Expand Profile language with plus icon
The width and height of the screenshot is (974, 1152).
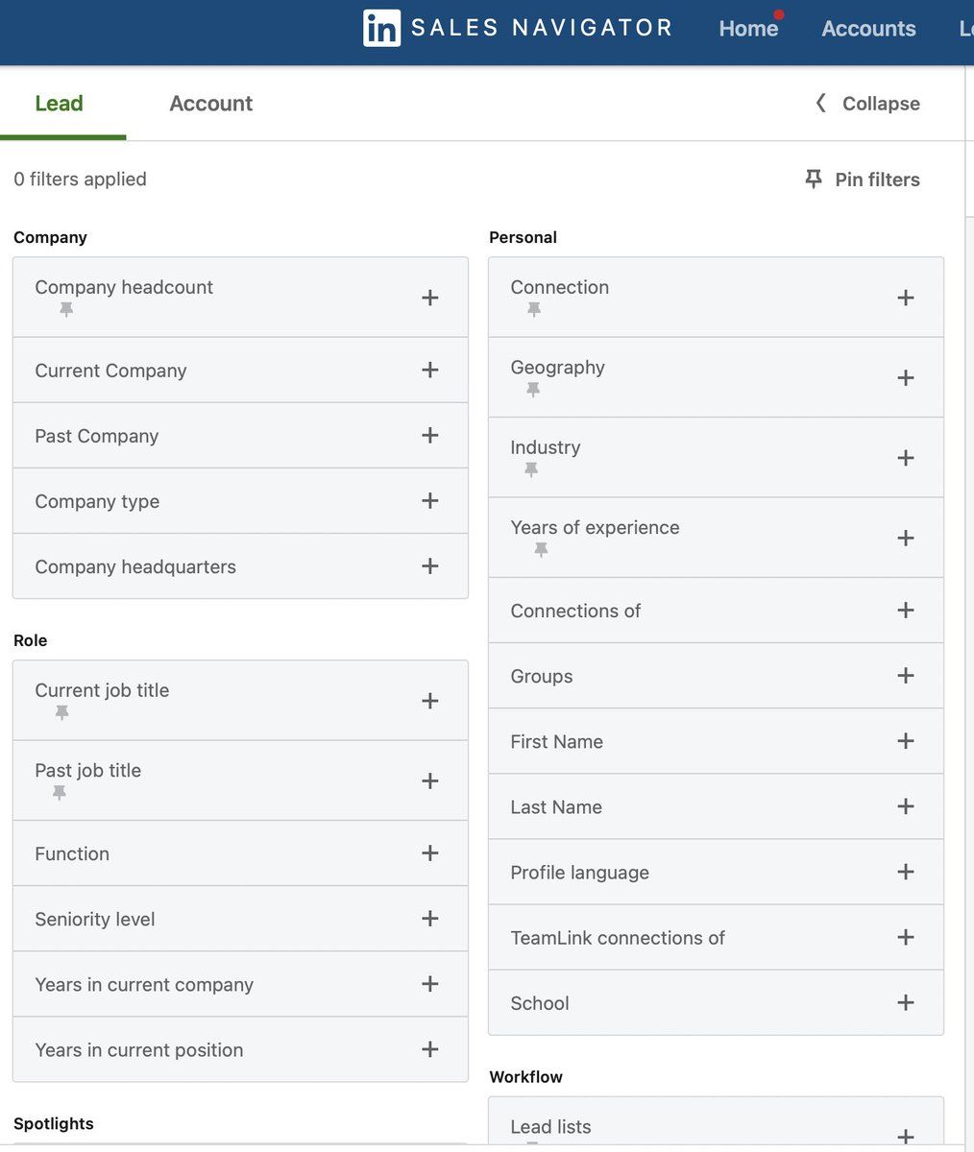[906, 871]
